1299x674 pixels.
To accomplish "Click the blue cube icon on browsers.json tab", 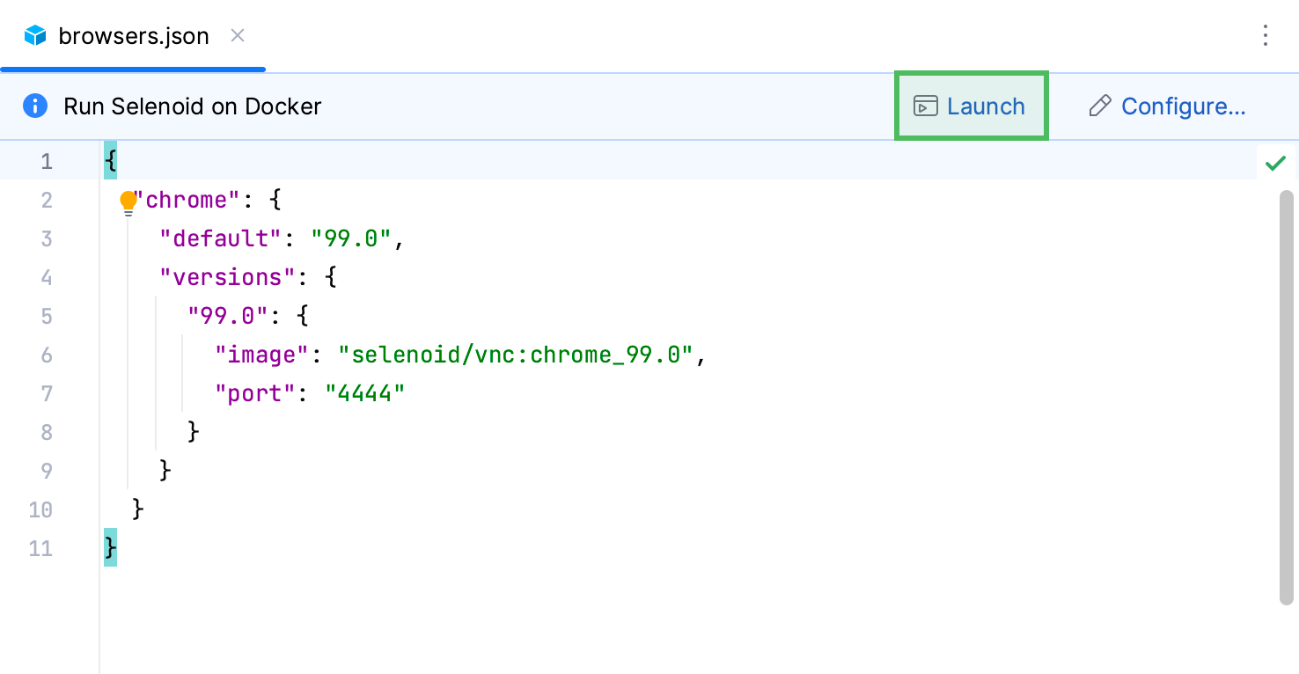I will pos(33,35).
